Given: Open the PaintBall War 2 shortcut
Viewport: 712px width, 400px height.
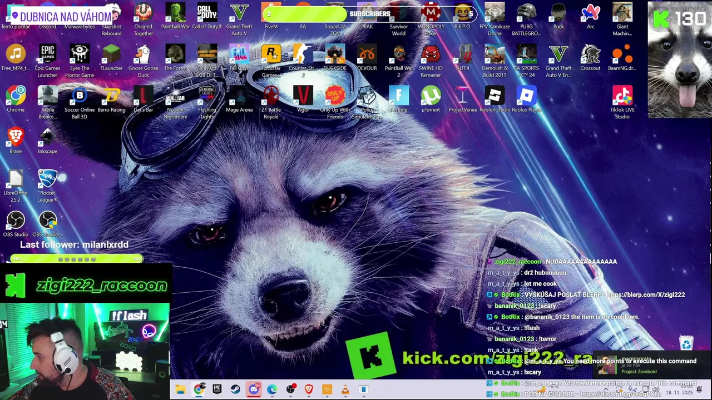Looking at the screenshot, I should point(399,61).
